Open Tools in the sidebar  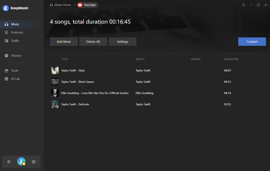pos(15,71)
